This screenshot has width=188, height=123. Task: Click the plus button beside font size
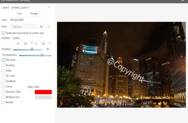pyautogui.click(x=49, y=27)
